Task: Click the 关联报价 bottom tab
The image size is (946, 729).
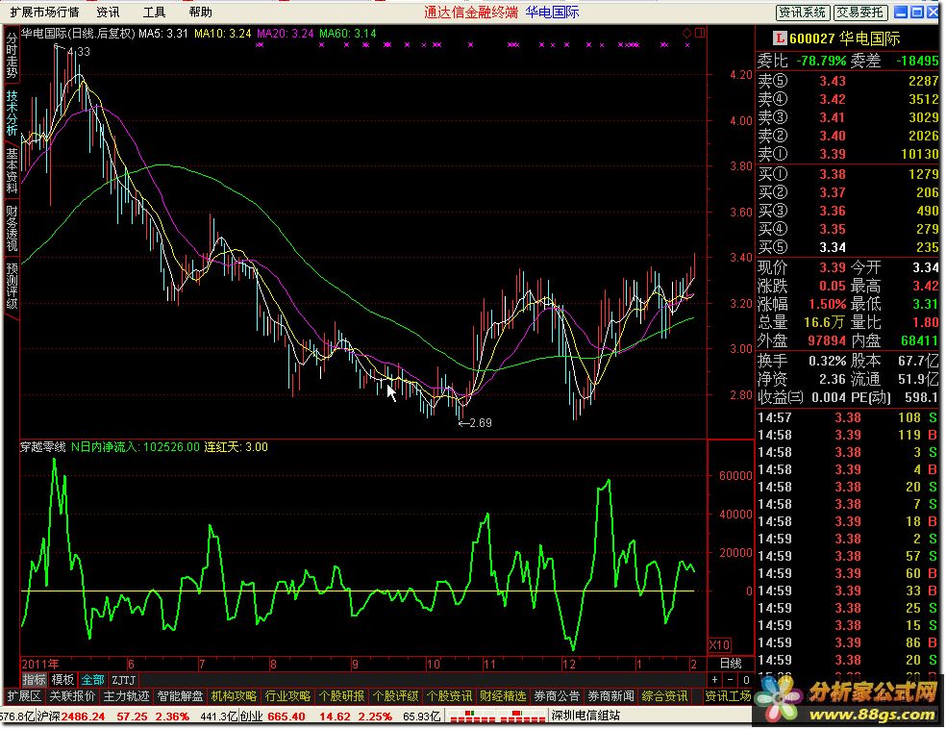Action: [72, 696]
